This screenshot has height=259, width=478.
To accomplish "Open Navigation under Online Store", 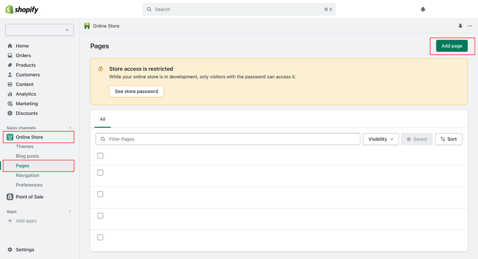I will (x=28, y=175).
